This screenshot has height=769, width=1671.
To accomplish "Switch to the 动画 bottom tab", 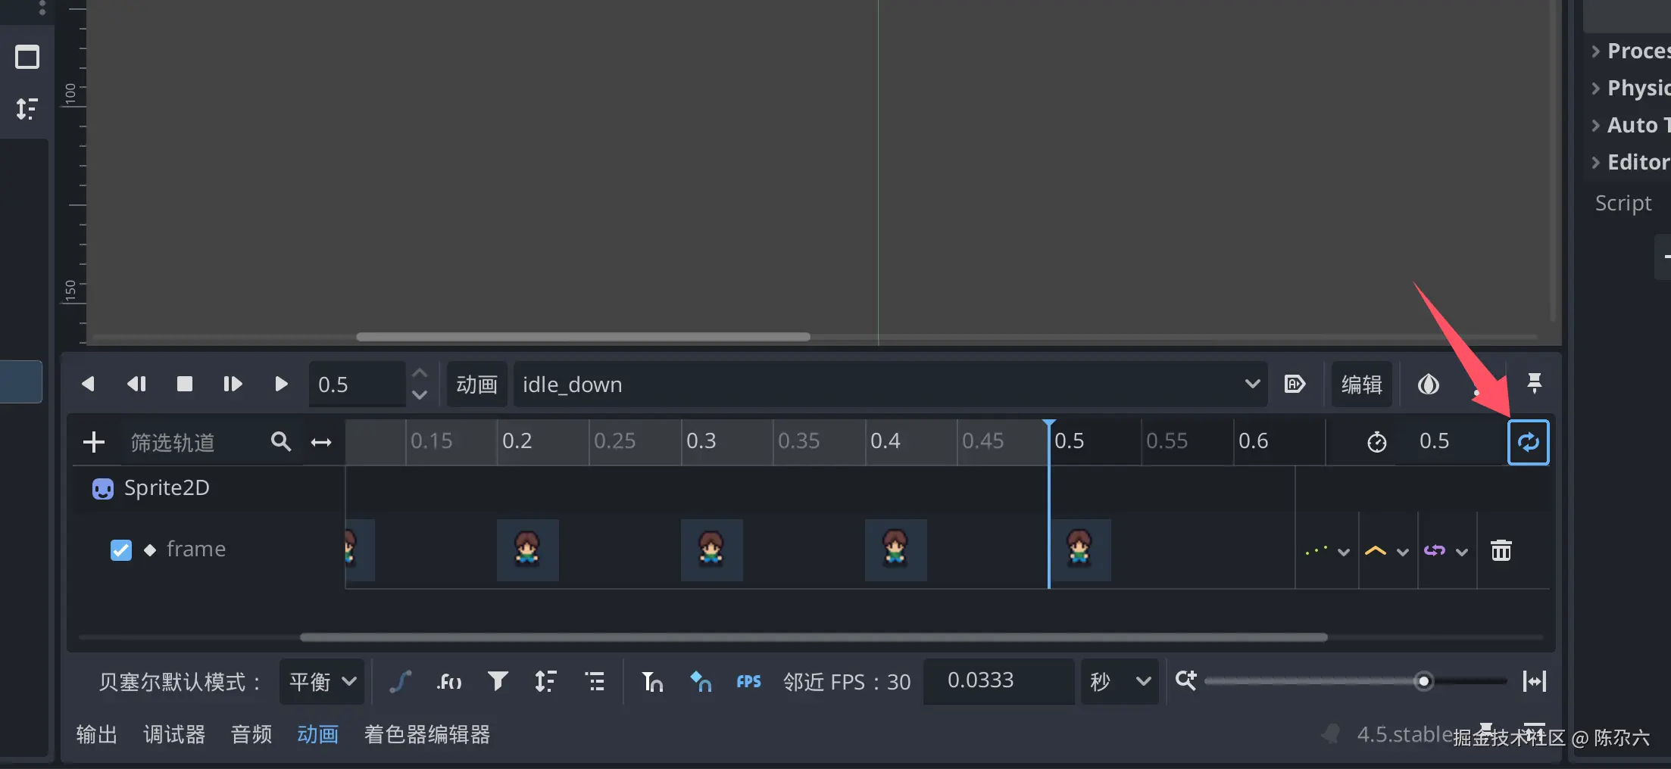I will (x=318, y=734).
